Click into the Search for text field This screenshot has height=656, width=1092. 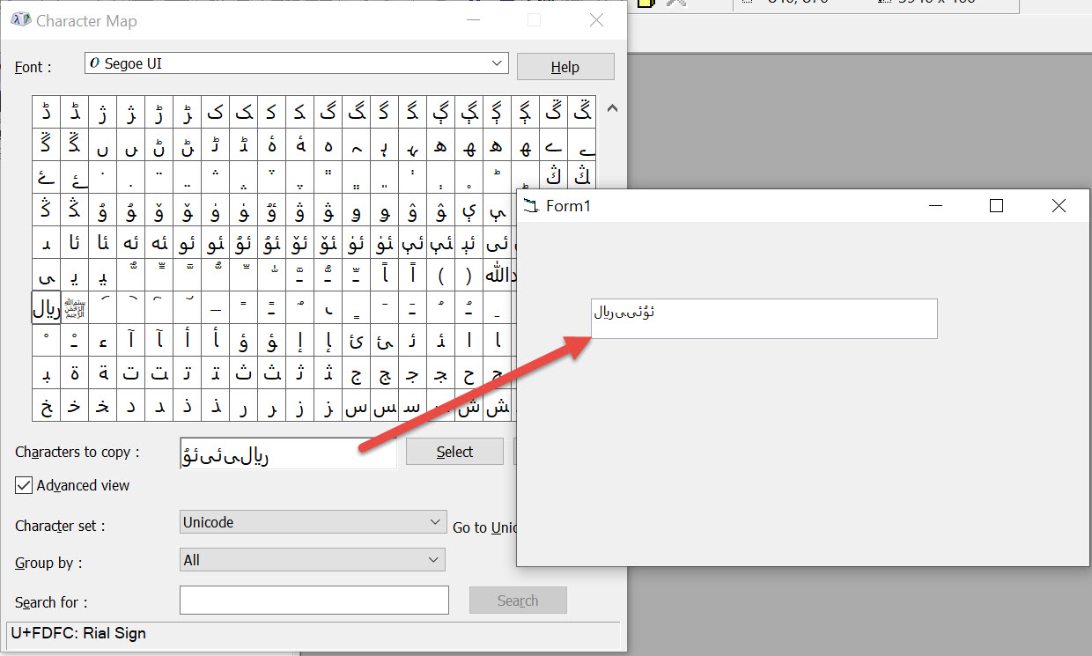(x=314, y=601)
